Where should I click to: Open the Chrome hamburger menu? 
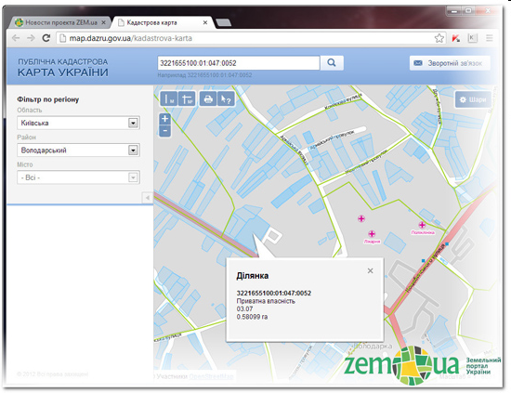[489, 38]
